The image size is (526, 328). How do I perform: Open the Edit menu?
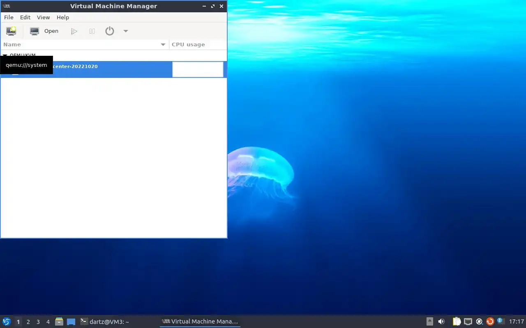click(x=25, y=17)
